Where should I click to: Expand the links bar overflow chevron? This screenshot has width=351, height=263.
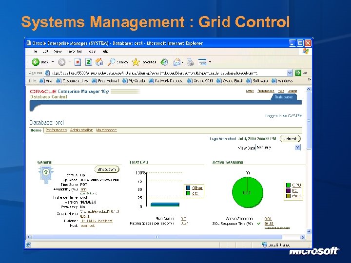(x=309, y=79)
